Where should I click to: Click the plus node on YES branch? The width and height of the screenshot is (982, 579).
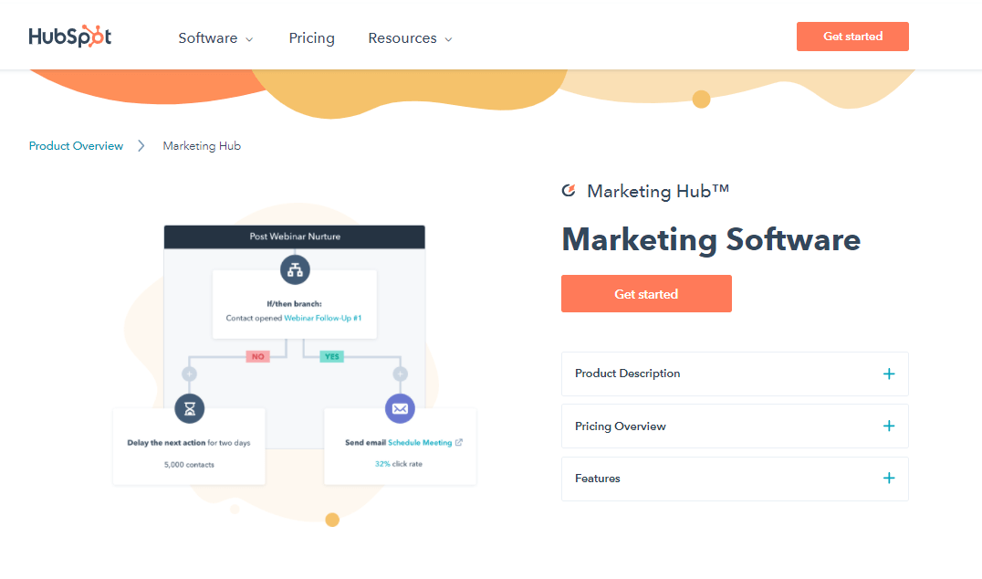[400, 374]
